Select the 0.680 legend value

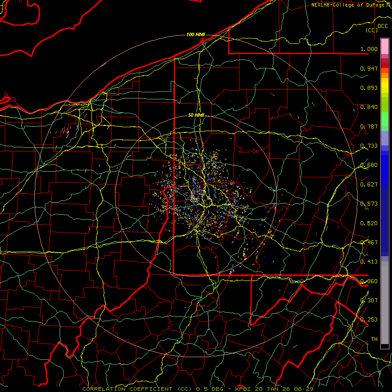pyautogui.click(x=369, y=165)
